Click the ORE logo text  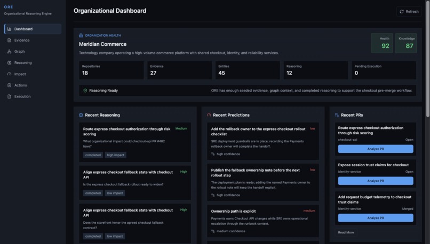click(x=9, y=7)
